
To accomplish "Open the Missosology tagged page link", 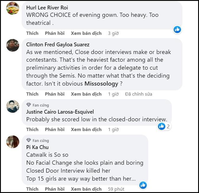I will (101, 84).
